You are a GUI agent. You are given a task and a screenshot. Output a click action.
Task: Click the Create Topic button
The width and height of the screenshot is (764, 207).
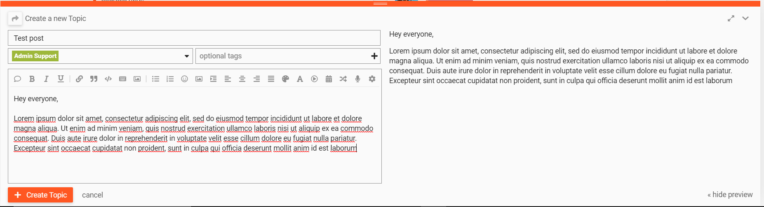pos(40,195)
